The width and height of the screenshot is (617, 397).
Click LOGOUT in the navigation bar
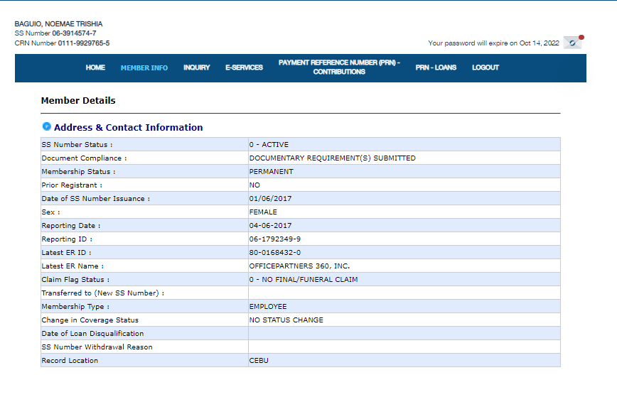click(485, 67)
